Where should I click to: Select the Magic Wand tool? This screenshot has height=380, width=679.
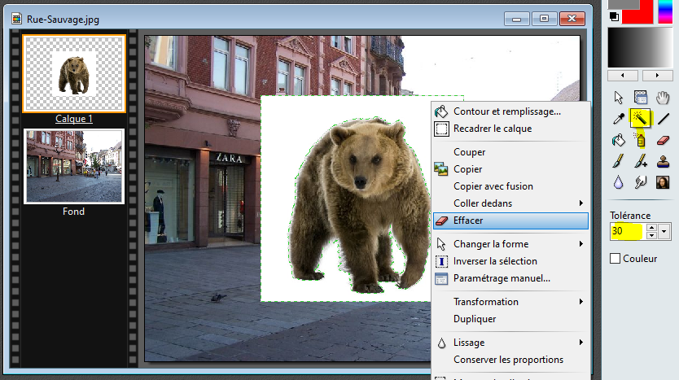(x=641, y=119)
